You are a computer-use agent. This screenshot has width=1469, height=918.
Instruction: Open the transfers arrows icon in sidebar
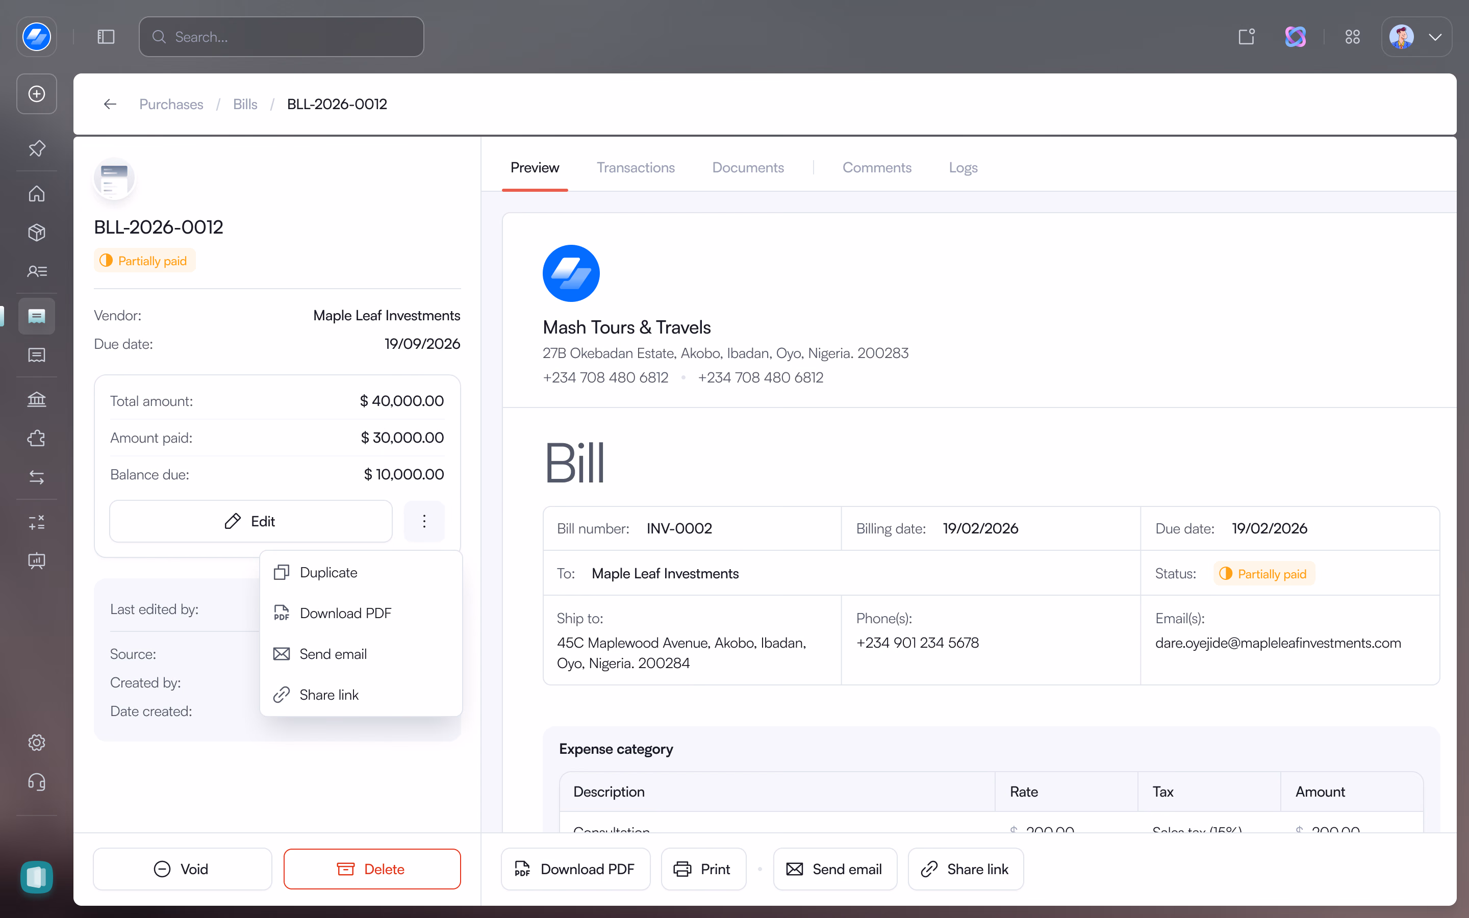37,478
